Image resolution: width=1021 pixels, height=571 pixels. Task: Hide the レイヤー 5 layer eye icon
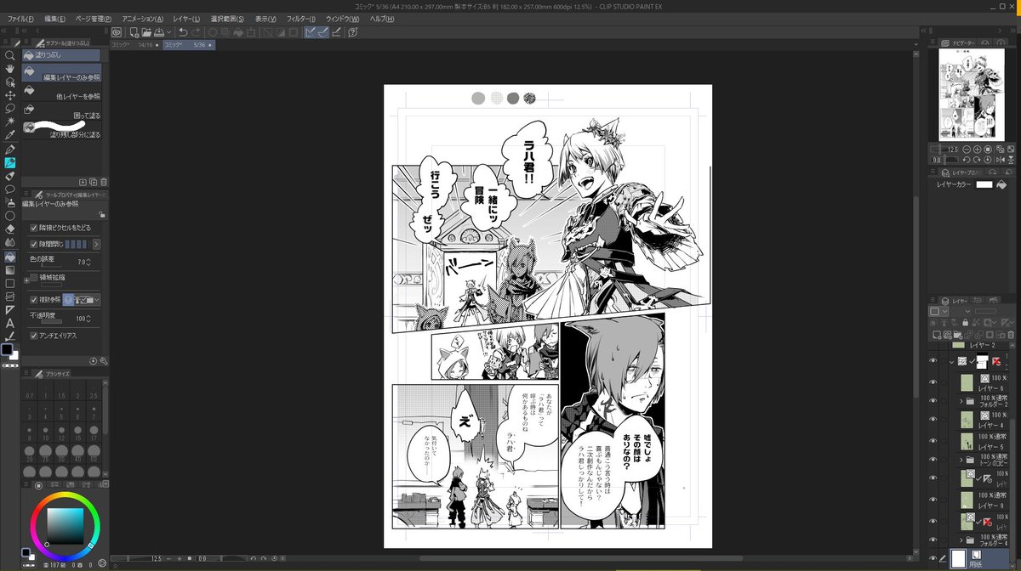pos(933,441)
